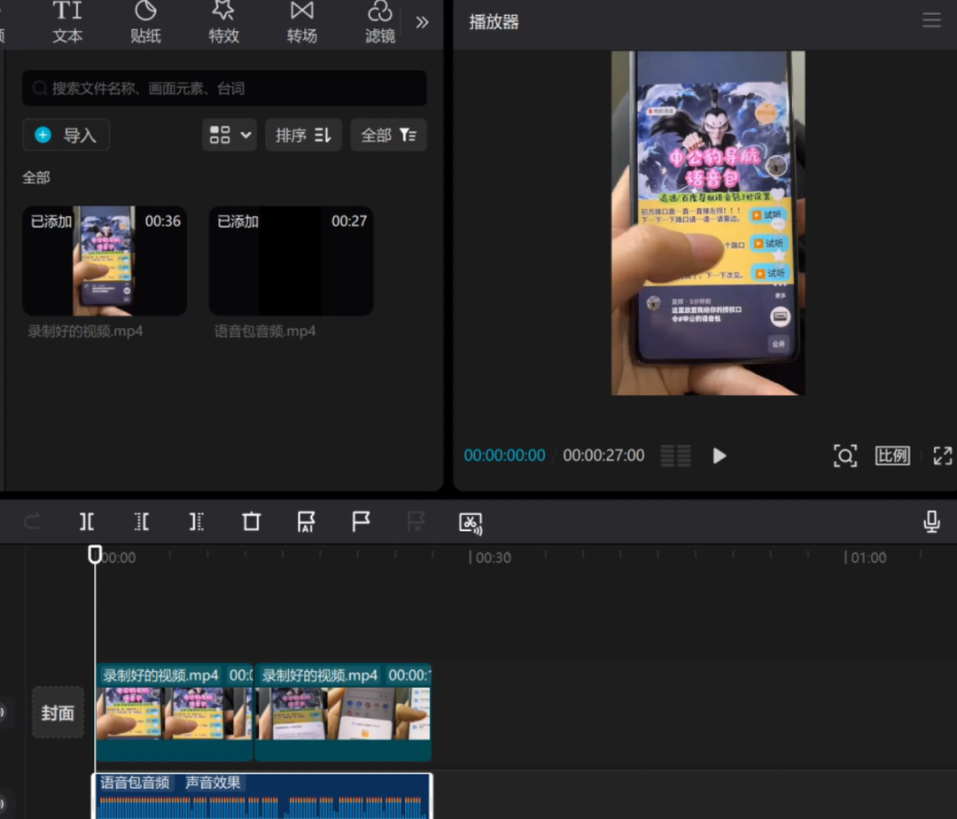Click the zoom-to-fit preview icon
The width and height of the screenshot is (957, 819).
[845, 456]
